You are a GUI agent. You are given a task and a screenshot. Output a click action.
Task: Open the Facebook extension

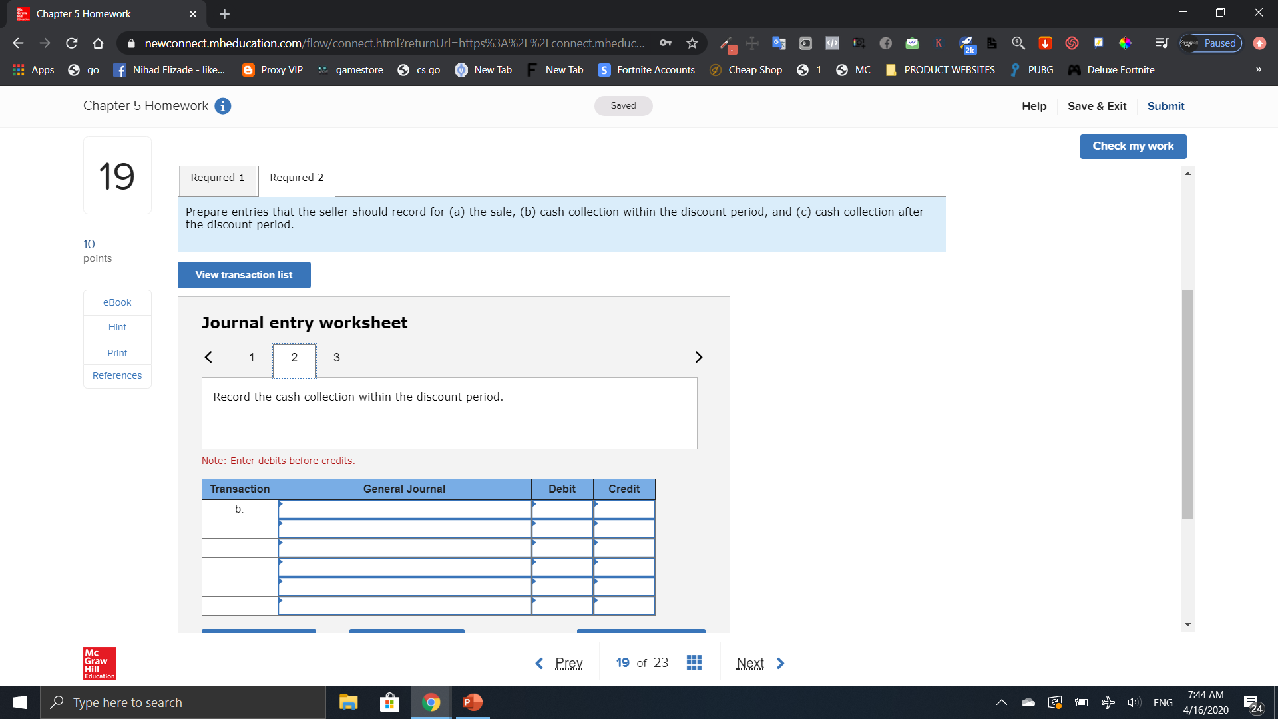click(x=886, y=43)
